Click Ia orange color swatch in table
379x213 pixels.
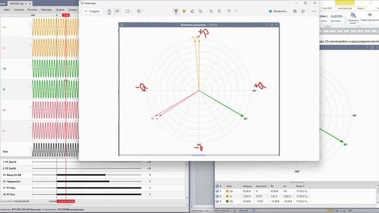point(227,196)
